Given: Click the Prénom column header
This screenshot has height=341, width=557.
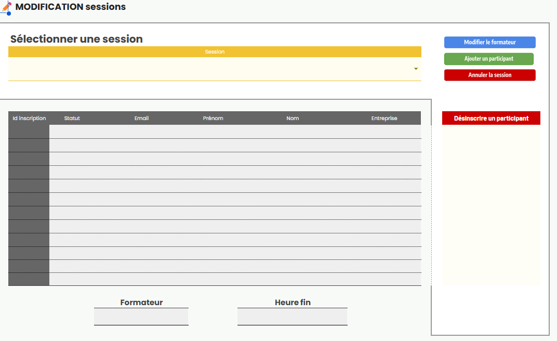Looking at the screenshot, I should point(213,119).
